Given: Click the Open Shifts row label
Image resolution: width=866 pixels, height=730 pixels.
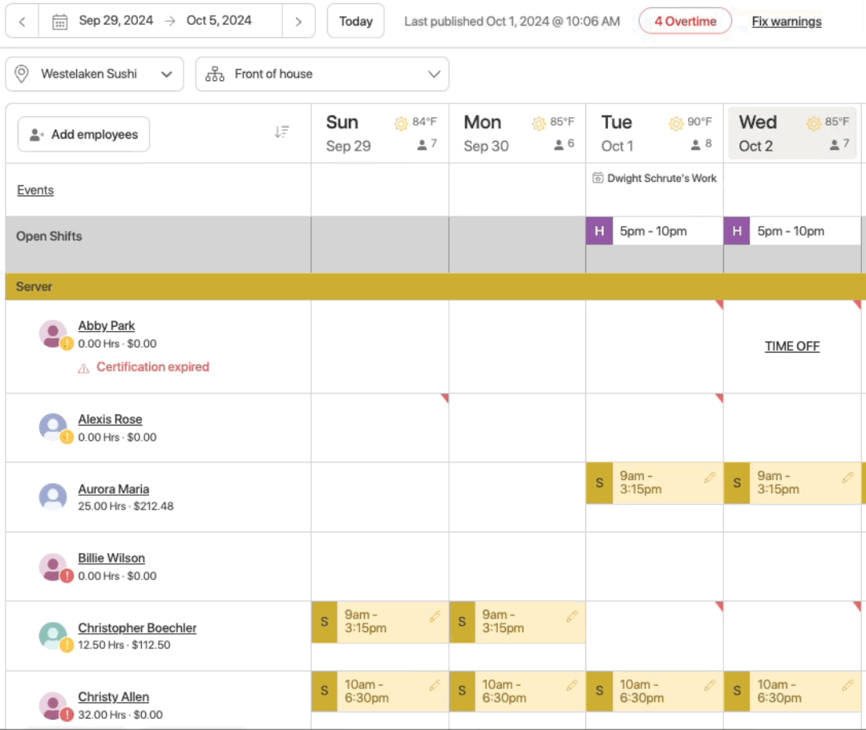Looking at the screenshot, I should click(x=49, y=236).
